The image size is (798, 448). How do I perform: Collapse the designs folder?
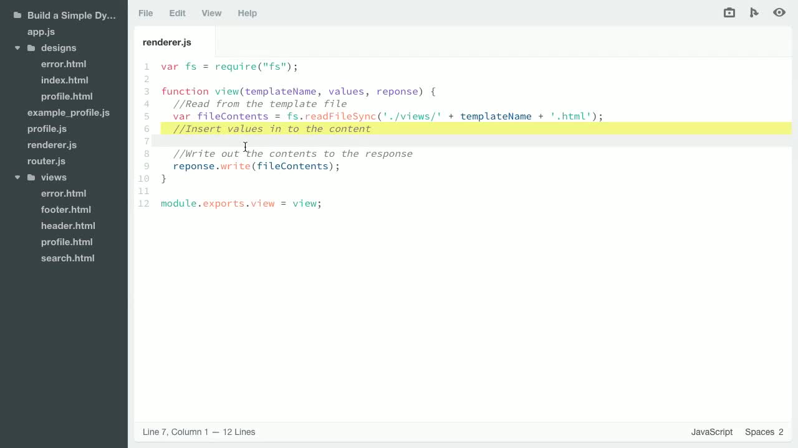[17, 48]
